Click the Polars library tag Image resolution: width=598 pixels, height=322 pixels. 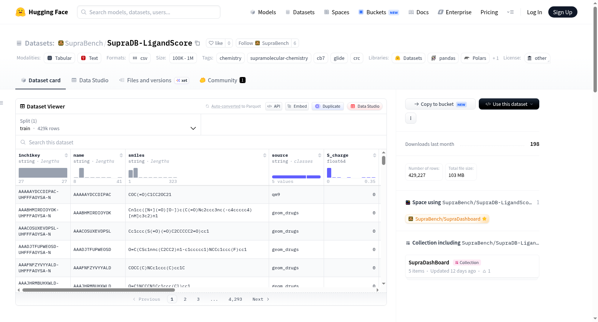[x=475, y=58]
